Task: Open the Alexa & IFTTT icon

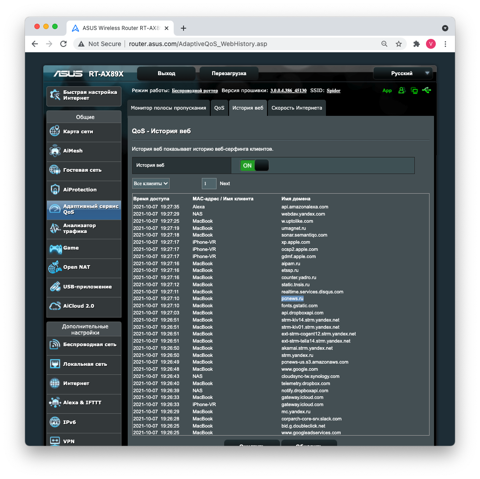Action: 55,403
